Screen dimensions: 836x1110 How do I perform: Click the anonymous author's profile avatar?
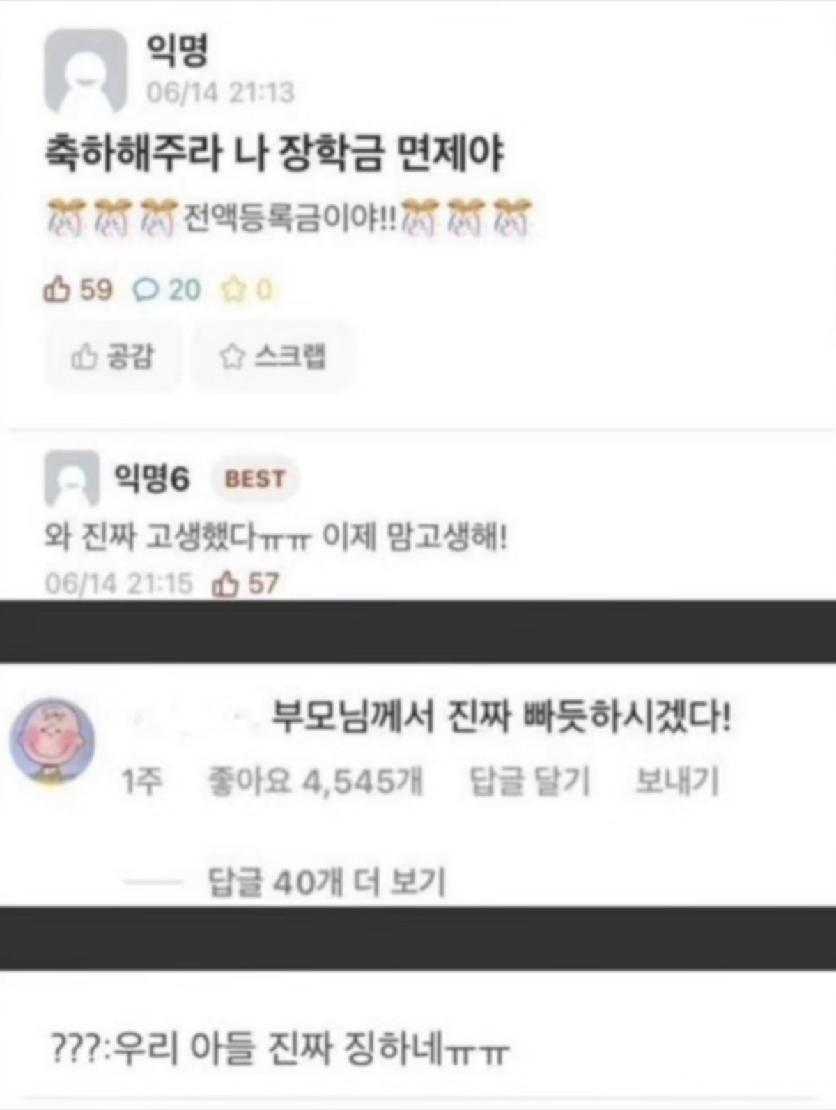(x=86, y=71)
